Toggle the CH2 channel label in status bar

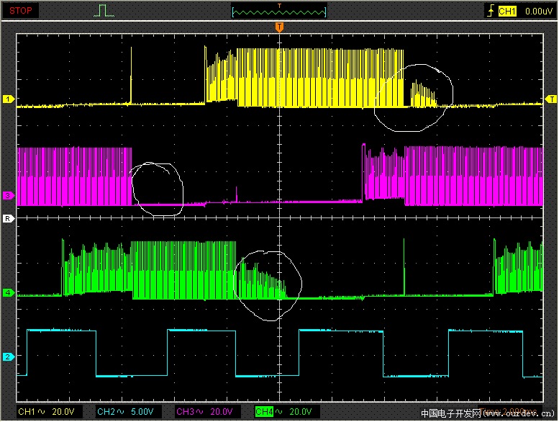(x=106, y=411)
